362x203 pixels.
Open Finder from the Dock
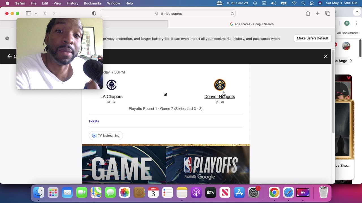[x=39, y=193]
